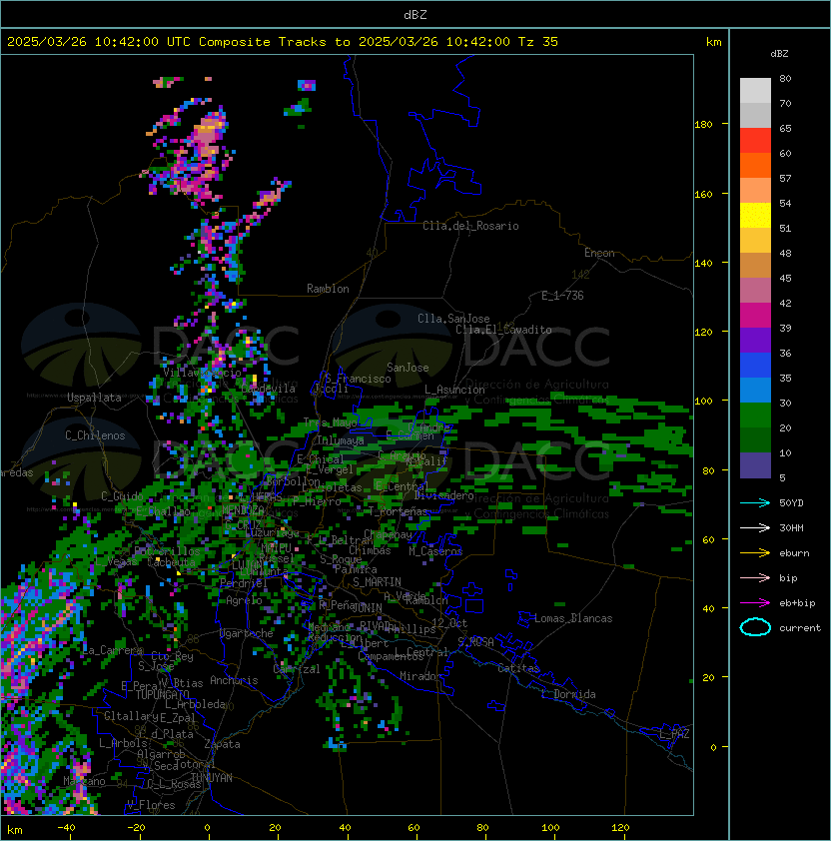The height and width of the screenshot is (841, 831).
Task: Click the 'dBZ' title at the top
Action: point(415,15)
